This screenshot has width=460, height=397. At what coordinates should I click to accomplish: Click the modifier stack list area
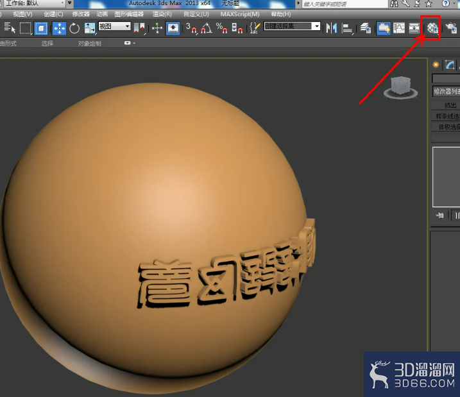(x=447, y=177)
